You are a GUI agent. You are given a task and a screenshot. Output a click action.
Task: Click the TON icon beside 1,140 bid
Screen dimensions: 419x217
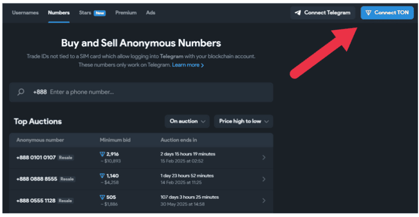pos(102,176)
